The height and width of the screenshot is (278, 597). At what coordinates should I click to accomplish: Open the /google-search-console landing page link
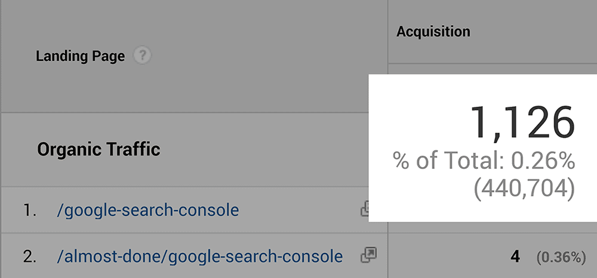(147, 210)
